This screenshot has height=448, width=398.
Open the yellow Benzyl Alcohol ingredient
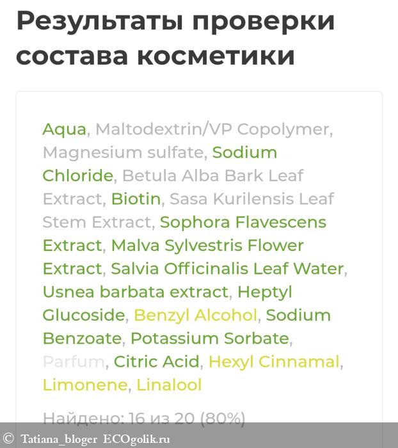pos(195,316)
